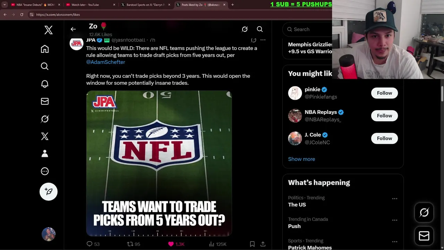Go to Home in the sidebar
The width and height of the screenshot is (444, 250).
[x=45, y=49]
